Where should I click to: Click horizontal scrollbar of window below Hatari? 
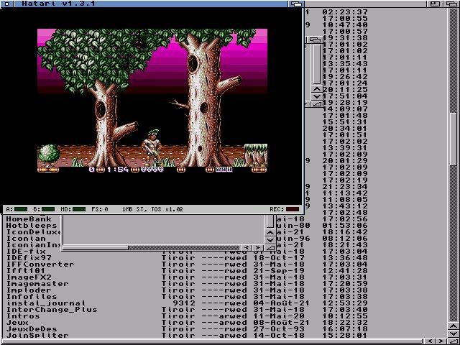click(x=152, y=248)
